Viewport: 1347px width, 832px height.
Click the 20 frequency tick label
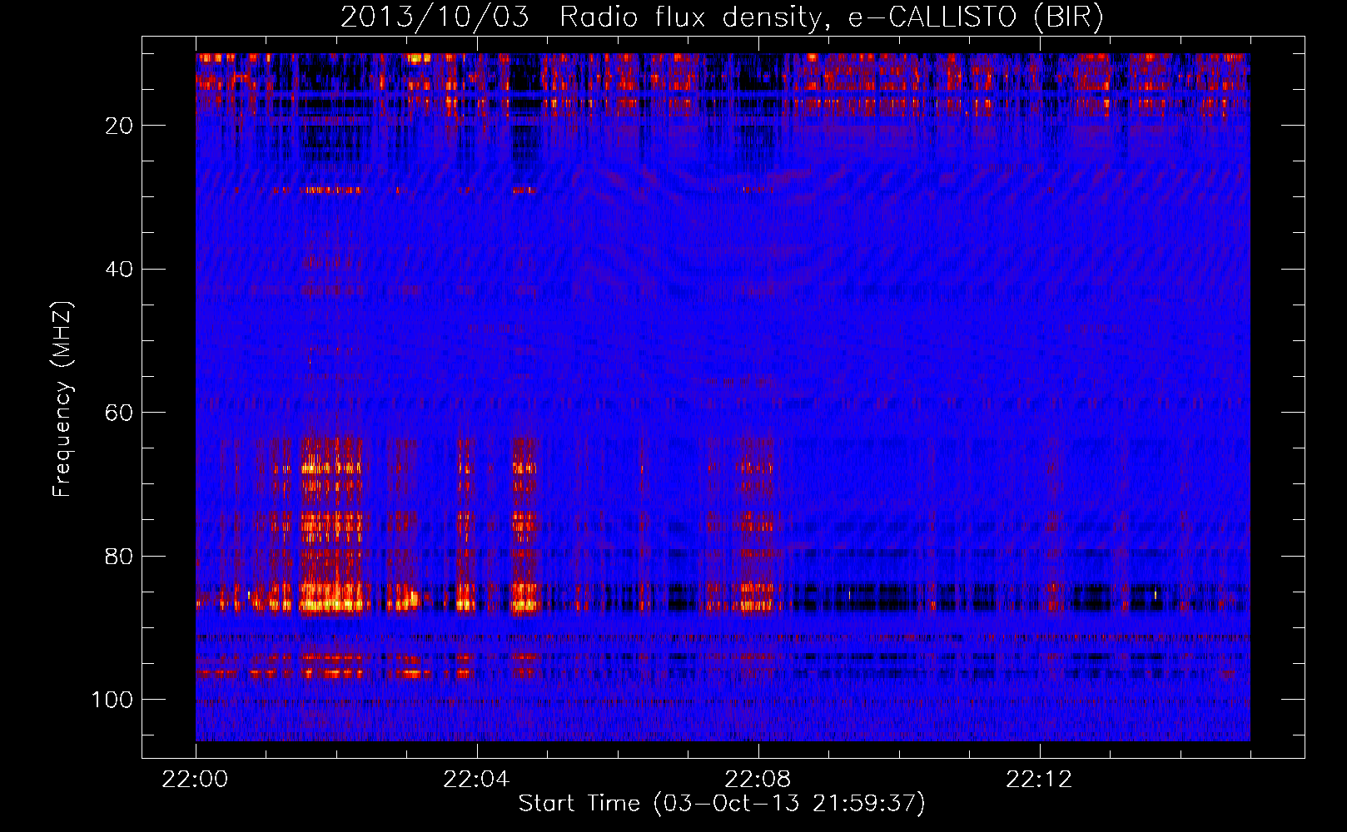click(119, 126)
